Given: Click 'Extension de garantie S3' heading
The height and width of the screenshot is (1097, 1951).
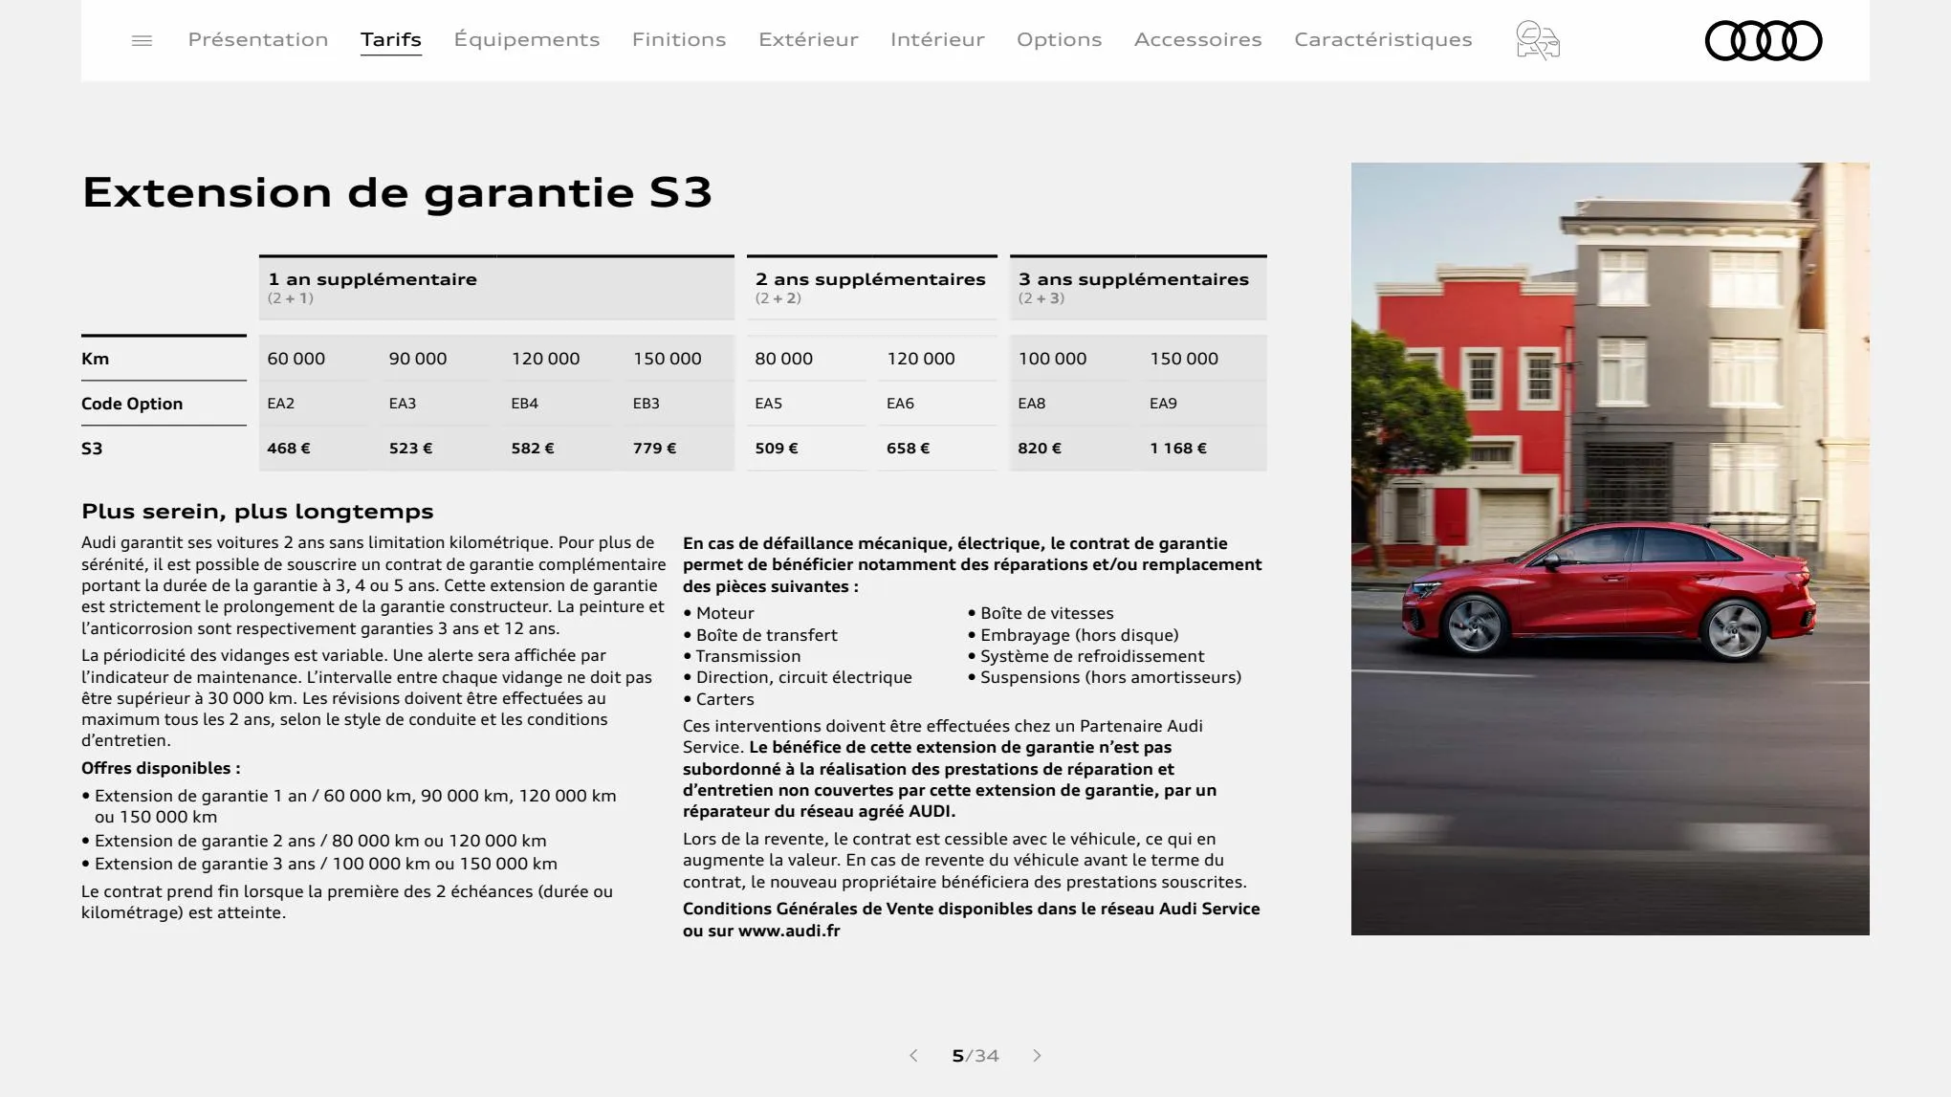Looking at the screenshot, I should [x=397, y=192].
